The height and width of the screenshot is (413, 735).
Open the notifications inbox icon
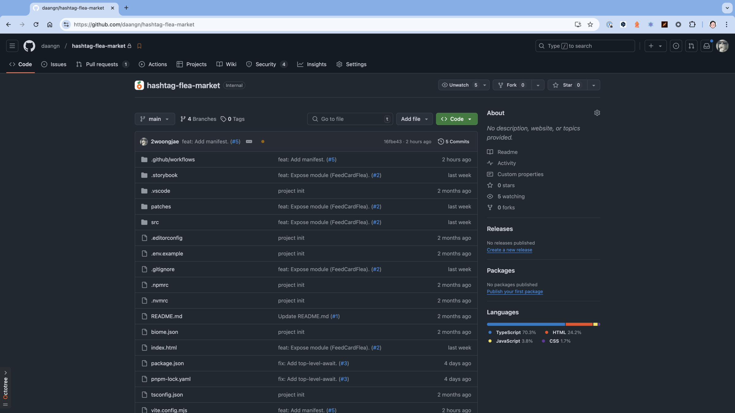706,46
